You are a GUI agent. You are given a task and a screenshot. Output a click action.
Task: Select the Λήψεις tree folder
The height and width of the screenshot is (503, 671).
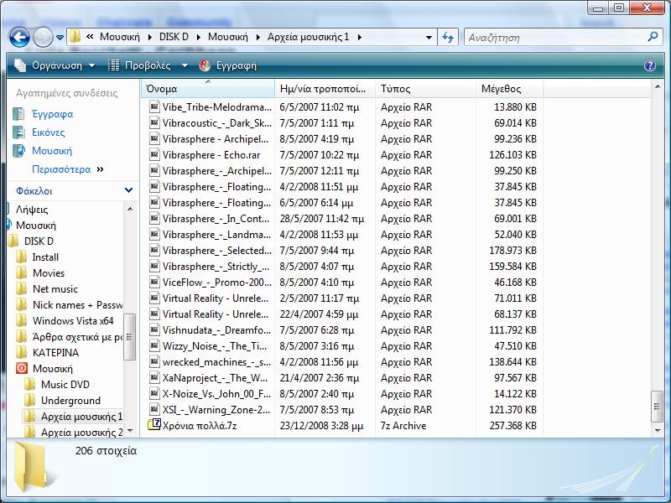click(32, 209)
